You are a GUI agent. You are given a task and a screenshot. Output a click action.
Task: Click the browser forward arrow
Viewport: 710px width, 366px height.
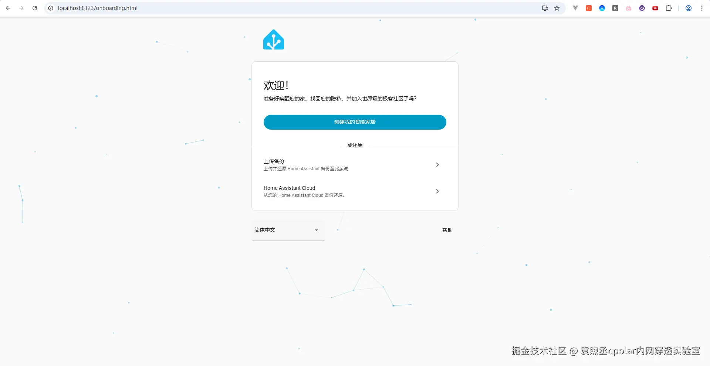pyautogui.click(x=21, y=8)
